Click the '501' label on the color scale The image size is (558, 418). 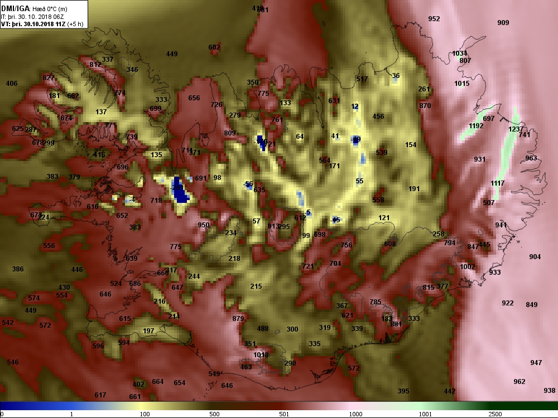pyautogui.click(x=283, y=414)
